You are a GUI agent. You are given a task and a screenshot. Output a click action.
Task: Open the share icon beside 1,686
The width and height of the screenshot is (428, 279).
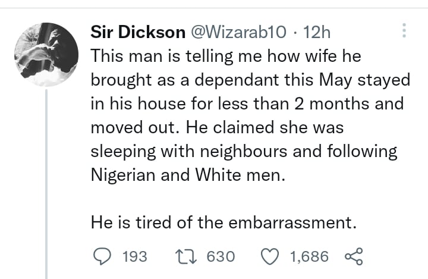[x=354, y=256]
